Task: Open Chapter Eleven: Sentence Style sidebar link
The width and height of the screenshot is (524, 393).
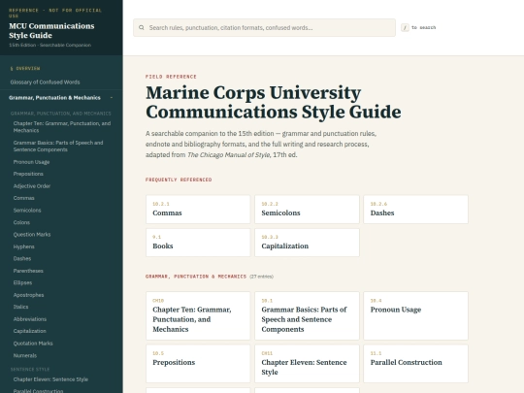Action: click(50, 379)
